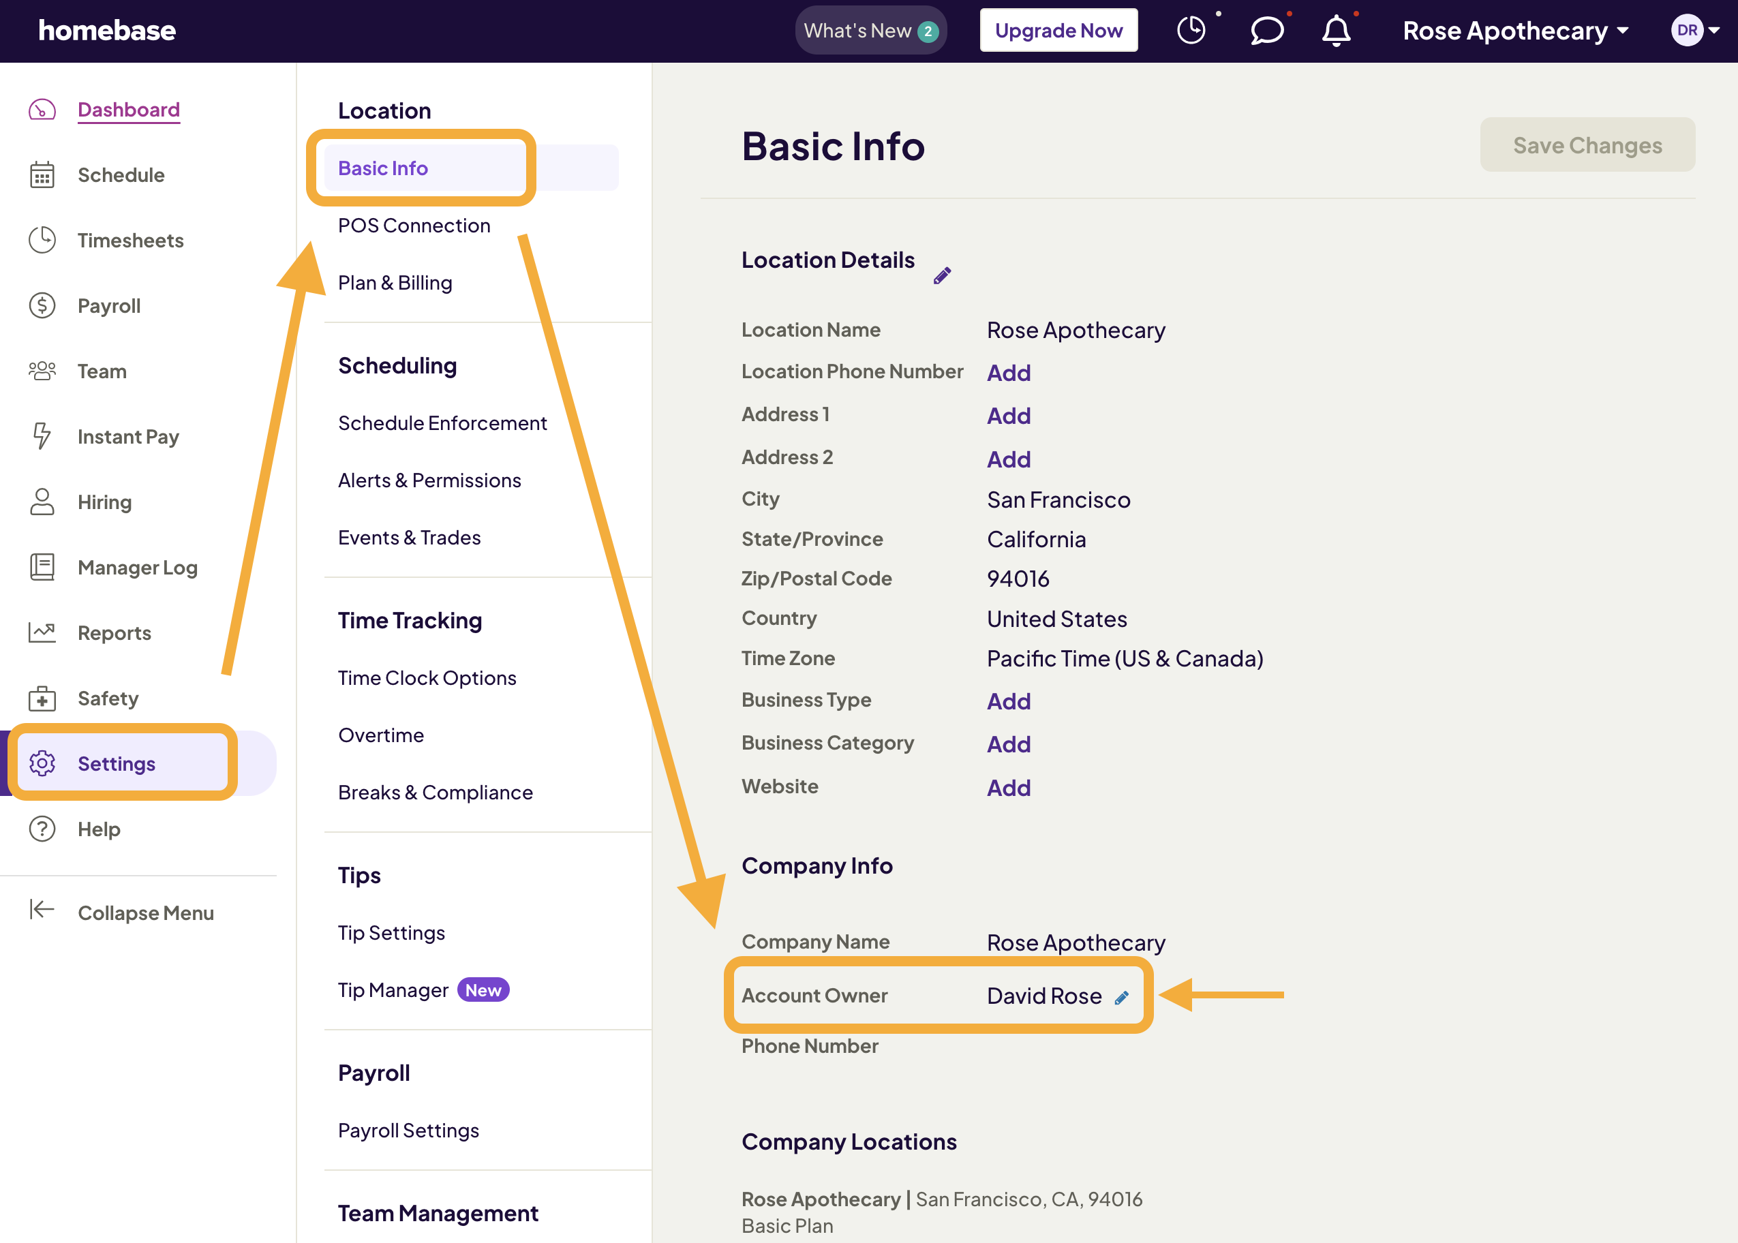1738x1243 pixels.
Task: Click the Upgrade Now button
Action: [x=1058, y=31]
